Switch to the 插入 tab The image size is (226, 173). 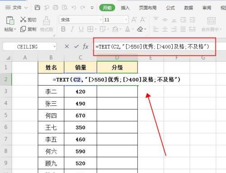(x=125, y=8)
